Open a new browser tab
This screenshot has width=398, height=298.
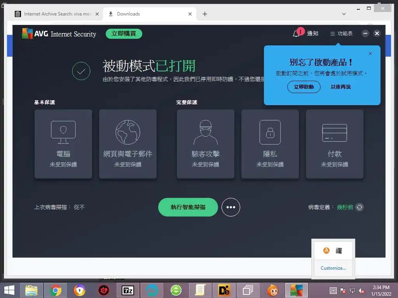(205, 14)
